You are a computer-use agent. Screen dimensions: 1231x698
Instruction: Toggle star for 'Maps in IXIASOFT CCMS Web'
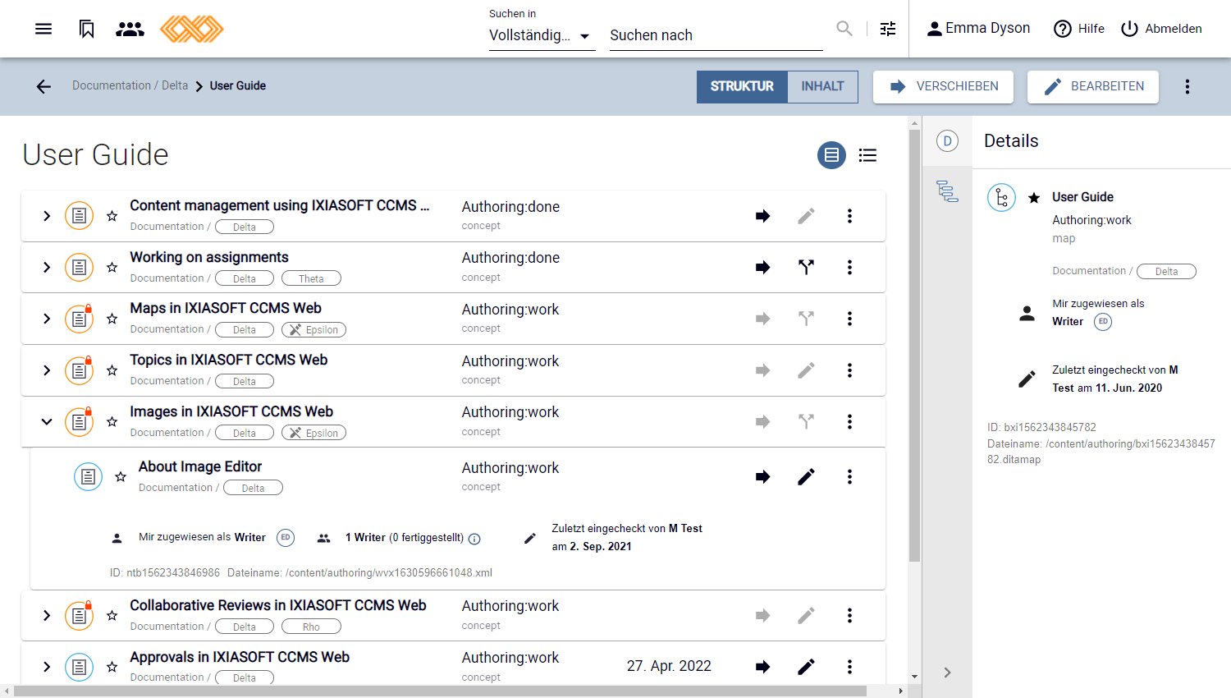(112, 319)
